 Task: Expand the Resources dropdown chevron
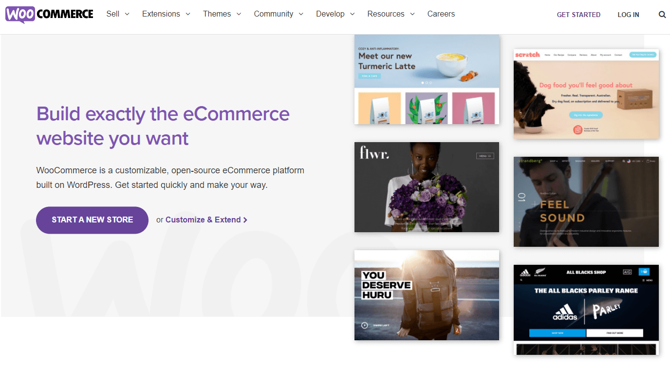pos(412,14)
